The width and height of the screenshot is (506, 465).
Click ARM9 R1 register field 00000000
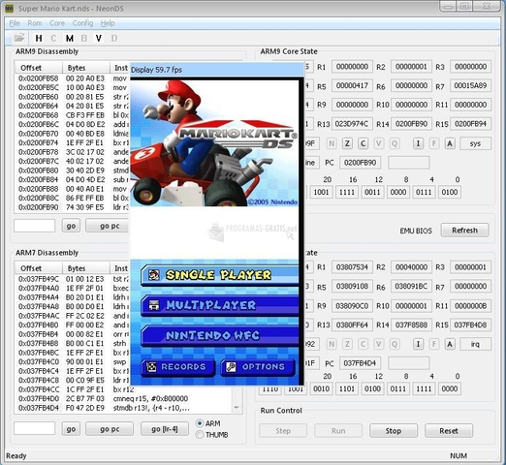coord(352,67)
